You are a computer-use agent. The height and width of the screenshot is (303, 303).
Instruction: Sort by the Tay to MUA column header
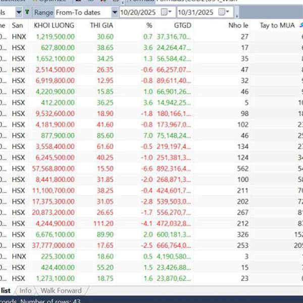pos(277,25)
